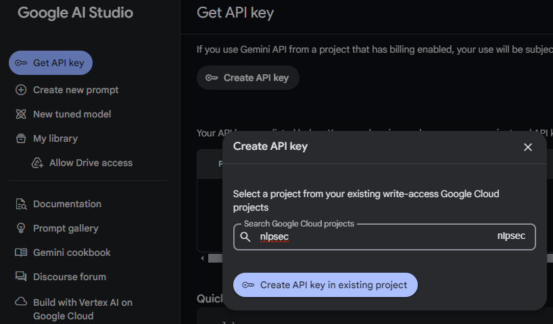
Task: Click the Documentation icon in sidebar
Action: click(21, 204)
